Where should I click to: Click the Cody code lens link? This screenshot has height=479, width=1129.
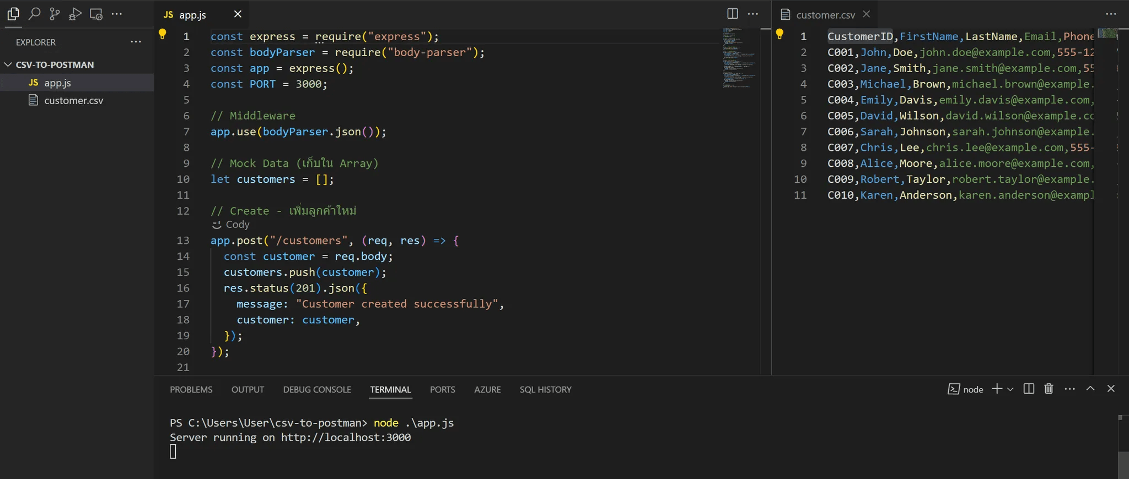tap(237, 225)
